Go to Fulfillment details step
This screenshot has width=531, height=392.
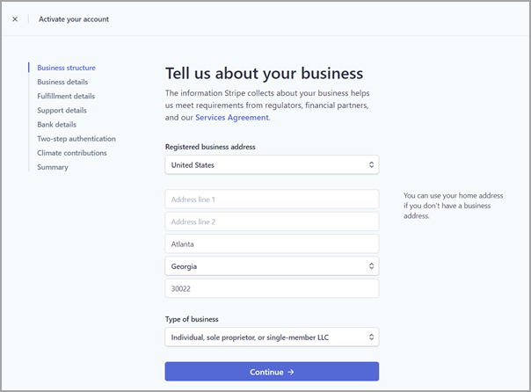[66, 96]
